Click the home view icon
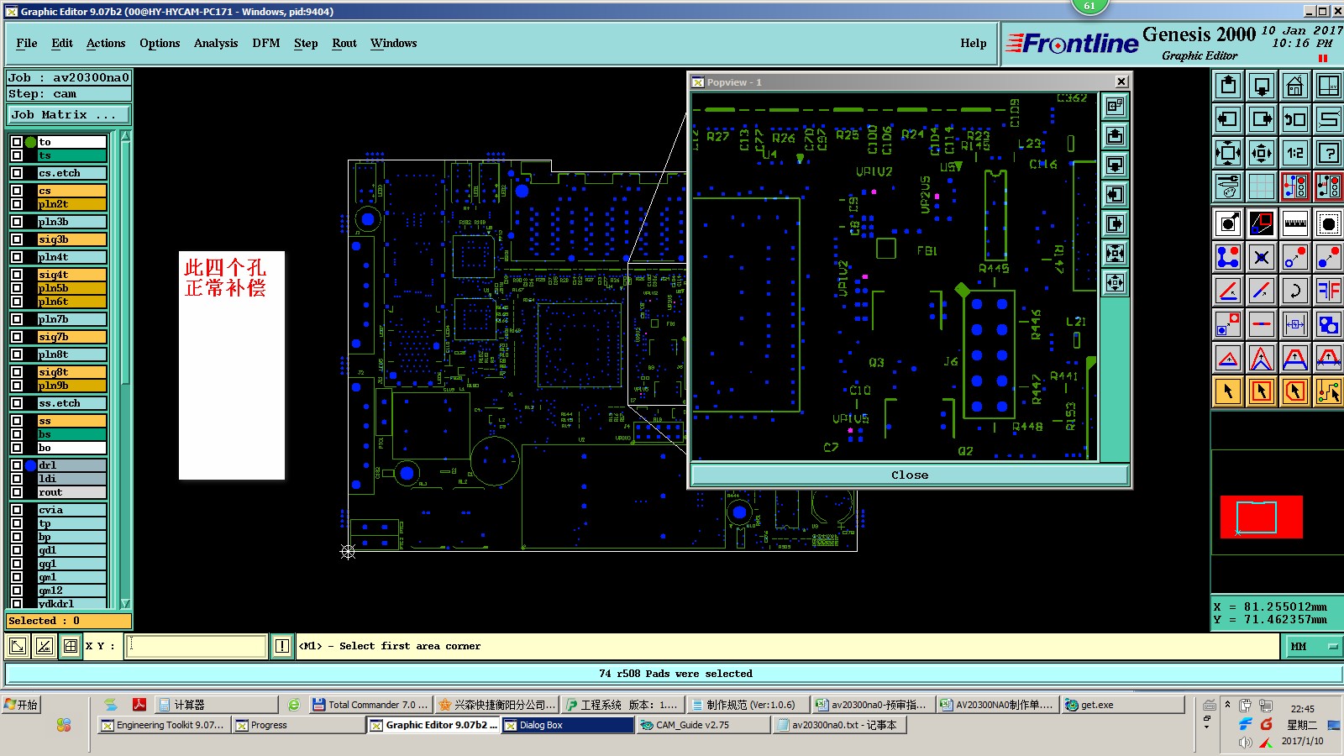1344x756 pixels. [x=1295, y=86]
